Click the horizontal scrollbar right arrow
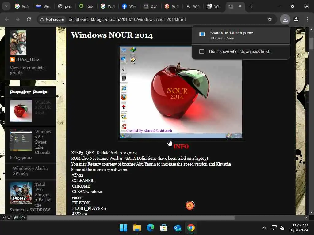This screenshot has width=314, height=235. [x=306, y=218]
